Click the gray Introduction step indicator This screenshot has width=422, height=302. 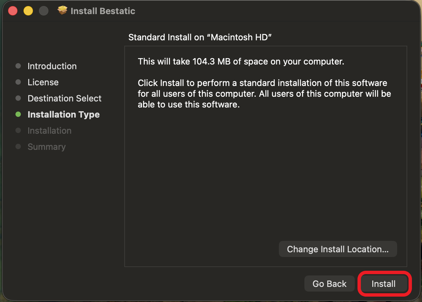pos(18,66)
